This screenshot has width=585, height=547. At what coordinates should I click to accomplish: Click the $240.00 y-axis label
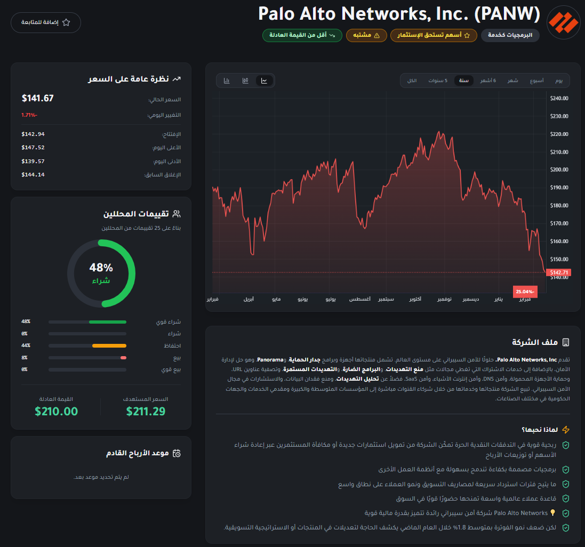click(559, 99)
